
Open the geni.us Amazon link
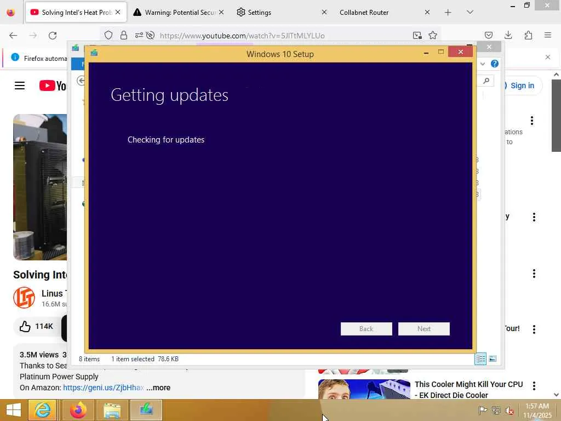click(x=104, y=388)
